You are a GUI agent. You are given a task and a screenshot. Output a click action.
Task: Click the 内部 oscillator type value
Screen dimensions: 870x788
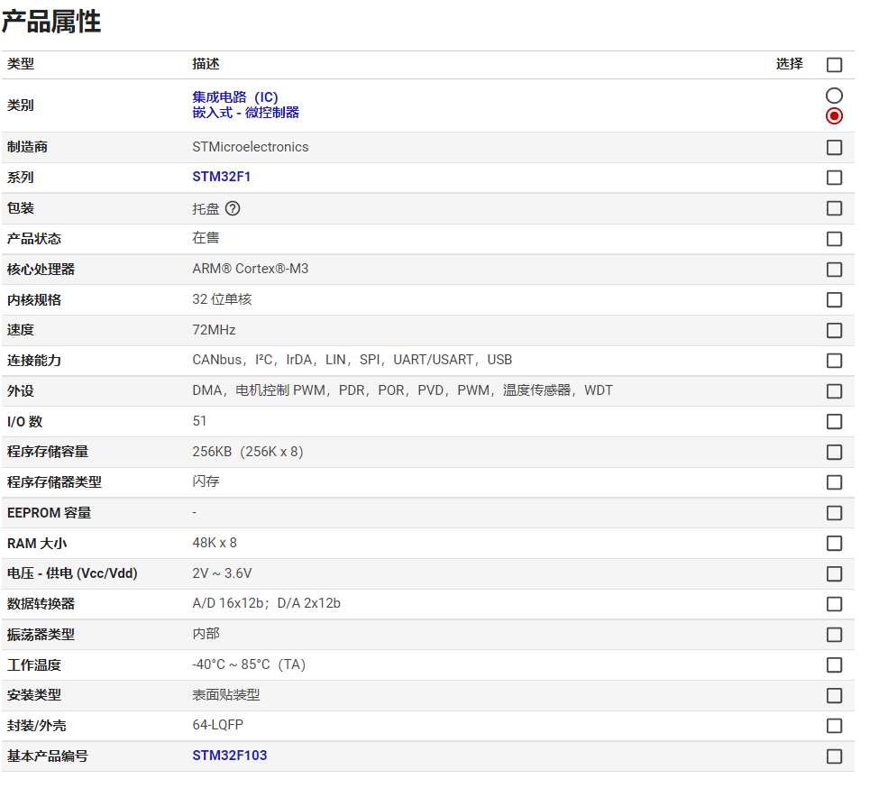[x=206, y=634]
